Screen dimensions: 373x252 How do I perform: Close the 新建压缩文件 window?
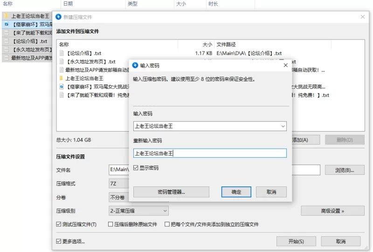363,17
